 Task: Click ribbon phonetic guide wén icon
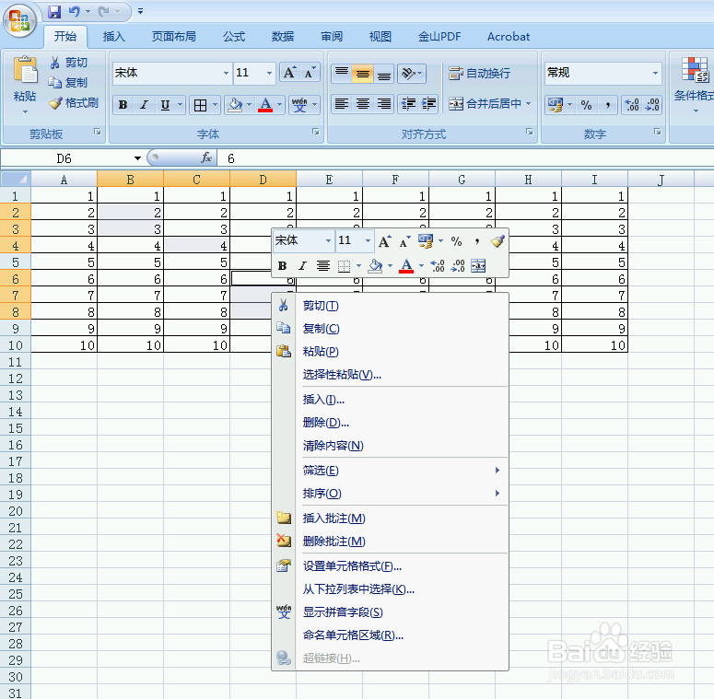pyautogui.click(x=299, y=105)
